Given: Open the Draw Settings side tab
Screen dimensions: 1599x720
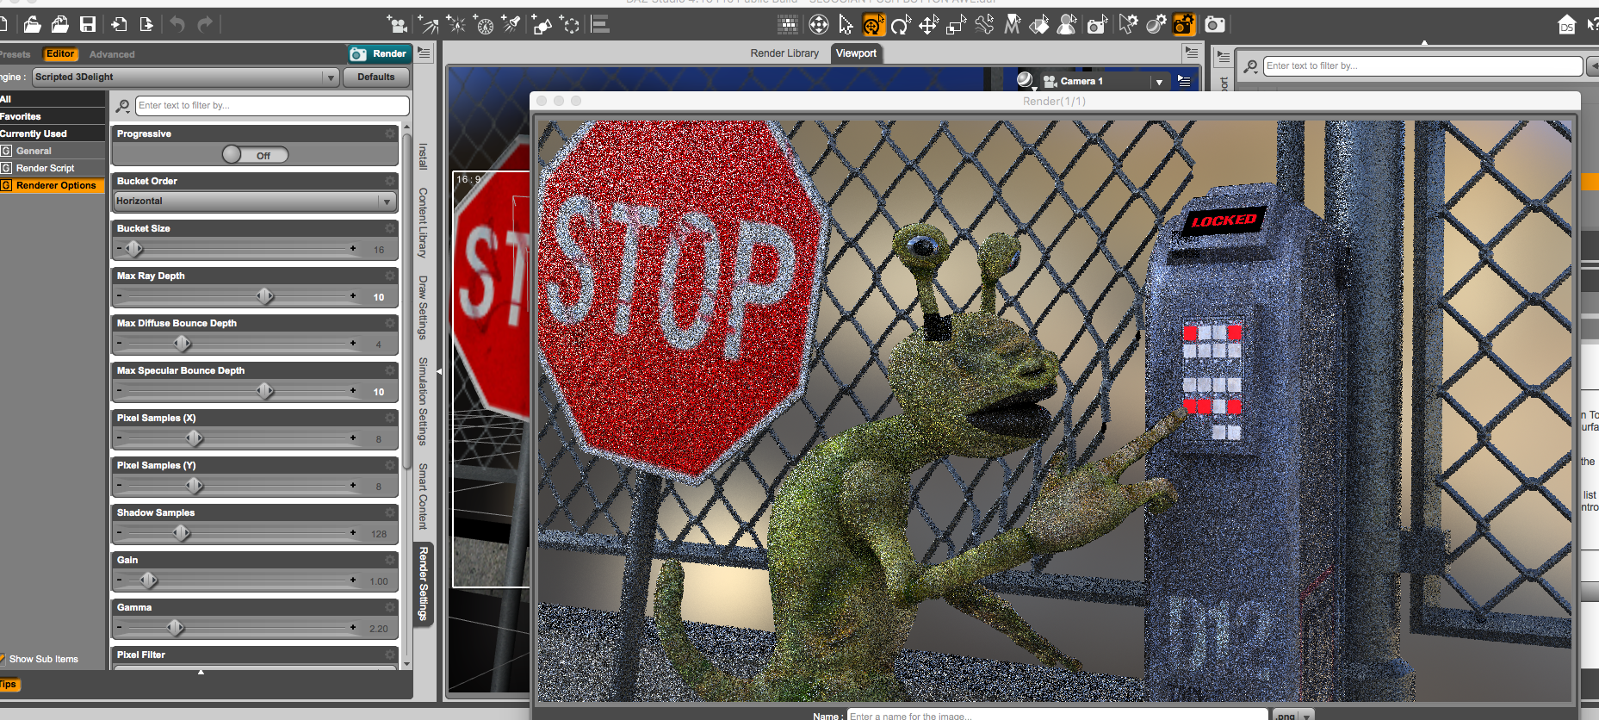Looking at the screenshot, I should coord(423,307).
